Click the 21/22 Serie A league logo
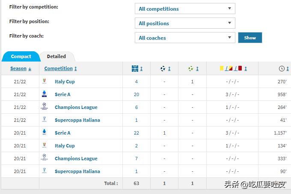 point(44,94)
